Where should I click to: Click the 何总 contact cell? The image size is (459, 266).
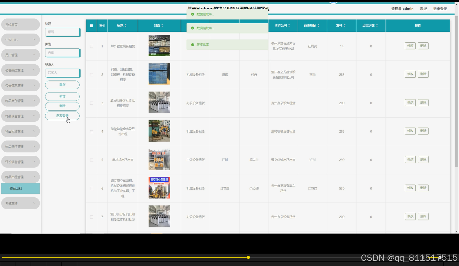[254, 75]
